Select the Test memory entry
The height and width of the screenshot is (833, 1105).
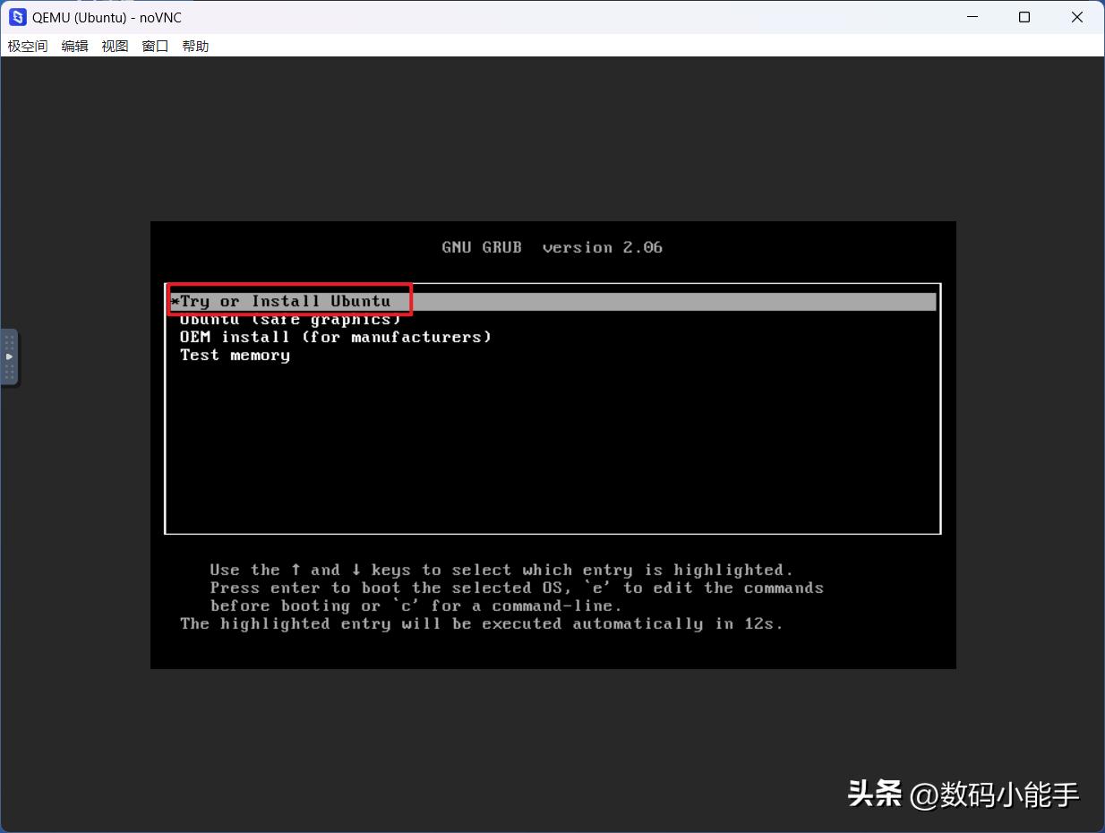pos(235,356)
